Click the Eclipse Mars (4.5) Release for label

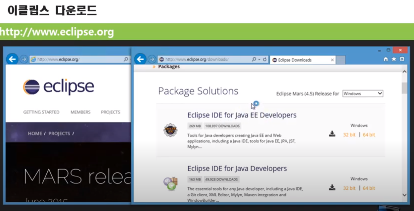coord(308,94)
